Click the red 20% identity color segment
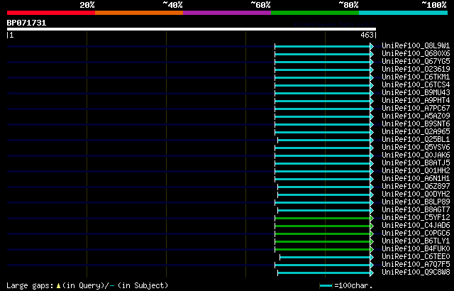Viewport: 454px width, 291px height. [51, 13]
